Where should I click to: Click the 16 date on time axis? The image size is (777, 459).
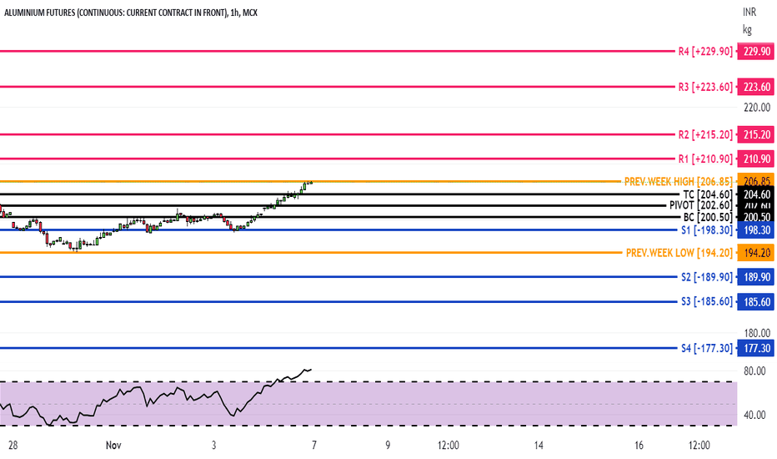tap(639, 445)
